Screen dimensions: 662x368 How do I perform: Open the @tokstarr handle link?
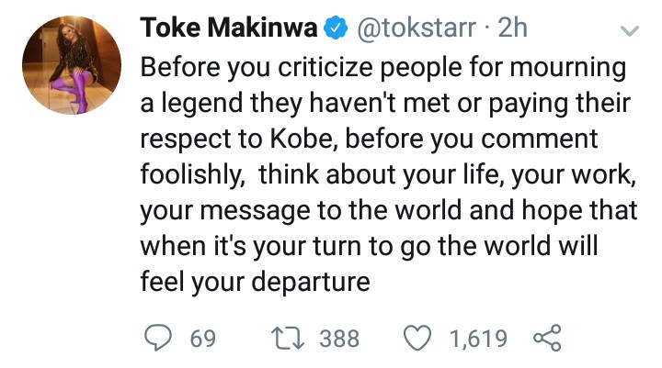point(415,29)
